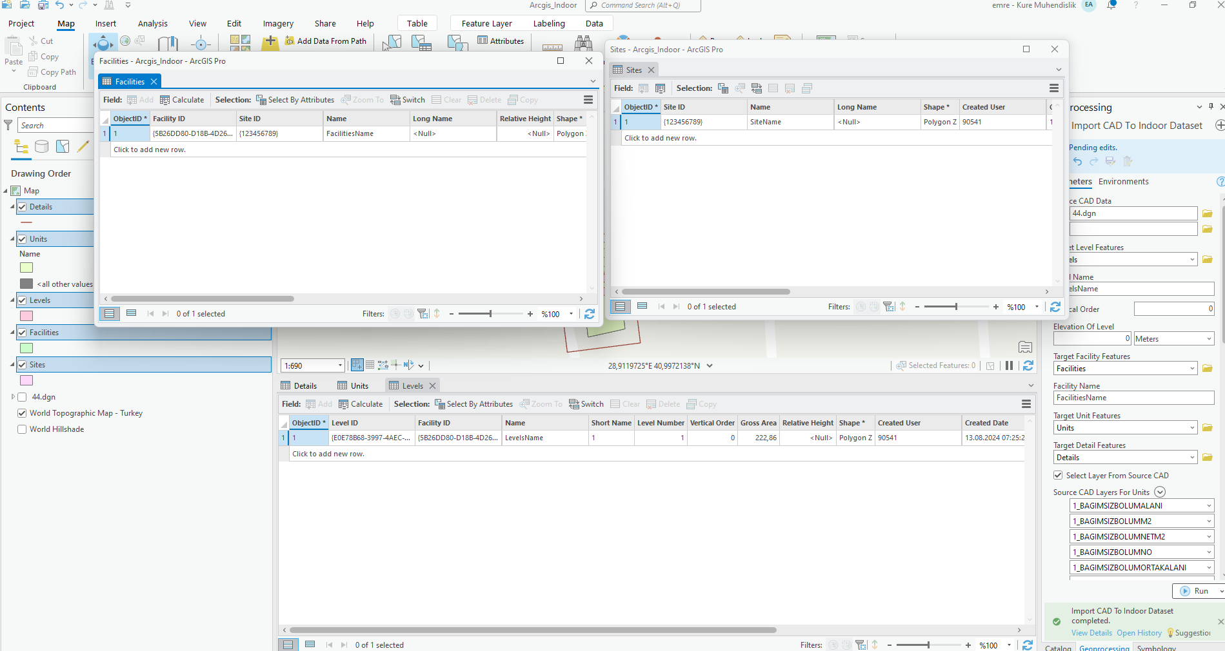Image resolution: width=1225 pixels, height=651 pixels.
Task: Open the Facilities table options menu
Action: click(588, 100)
